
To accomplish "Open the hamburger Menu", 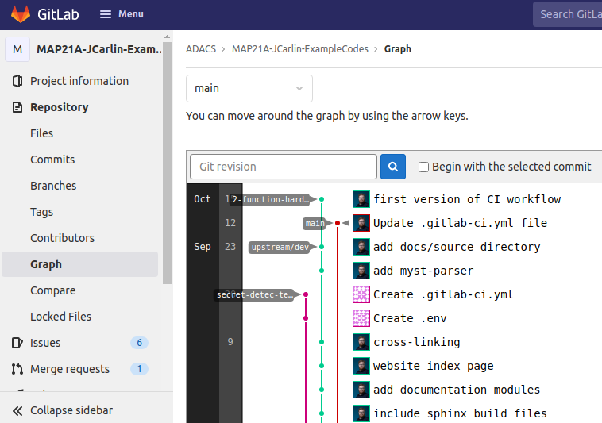I will (122, 14).
